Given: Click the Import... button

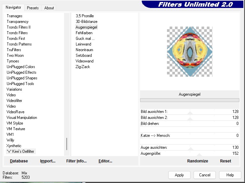Looking at the screenshot, I should [x=48, y=161].
